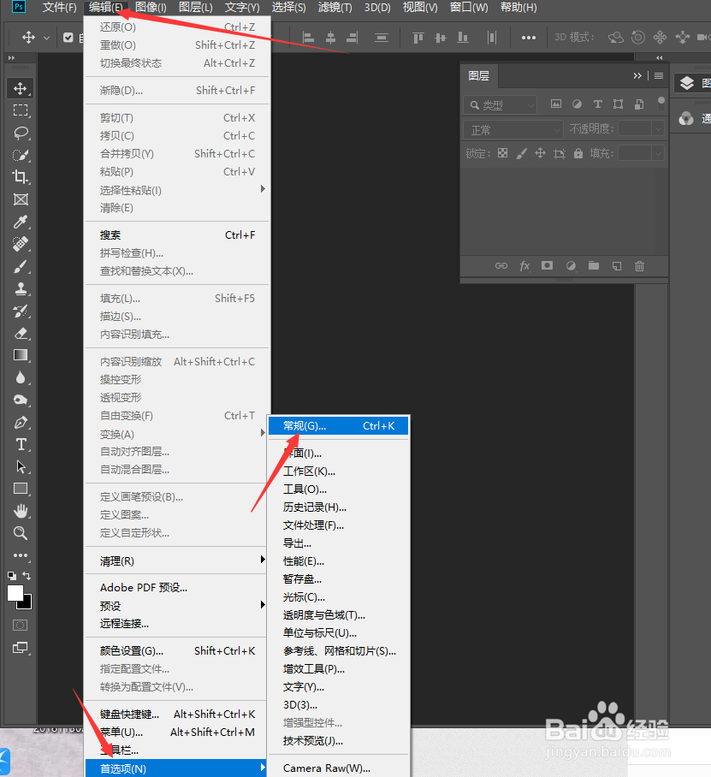
Task: Select the Lasso tool
Action: (x=21, y=133)
